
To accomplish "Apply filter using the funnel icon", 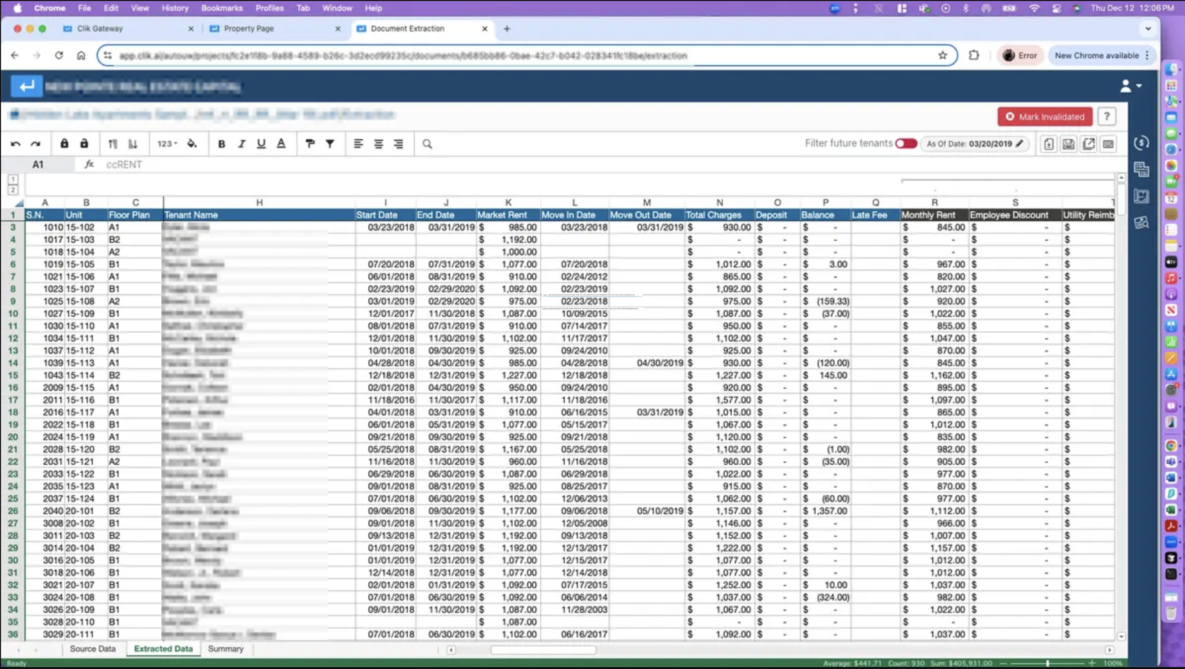I will point(330,144).
